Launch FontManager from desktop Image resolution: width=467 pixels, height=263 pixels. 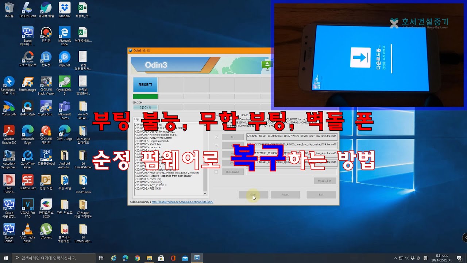click(27, 84)
